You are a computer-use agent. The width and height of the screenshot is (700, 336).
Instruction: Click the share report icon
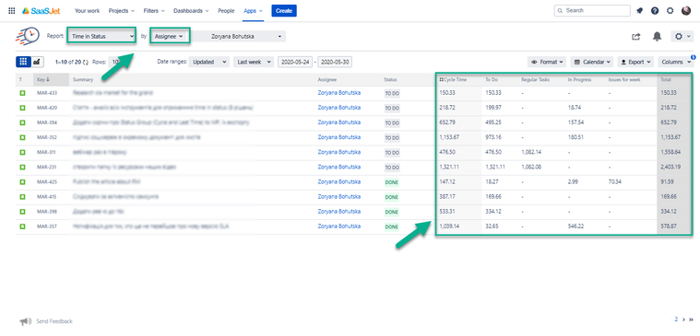(x=636, y=37)
